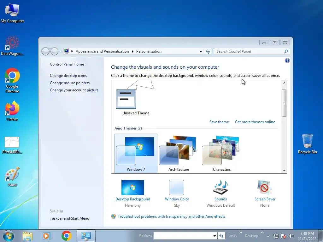Viewport: 323px width, 242px height.
Task: Click the Aero Themes (7) heading
Action: pyautogui.click(x=128, y=128)
